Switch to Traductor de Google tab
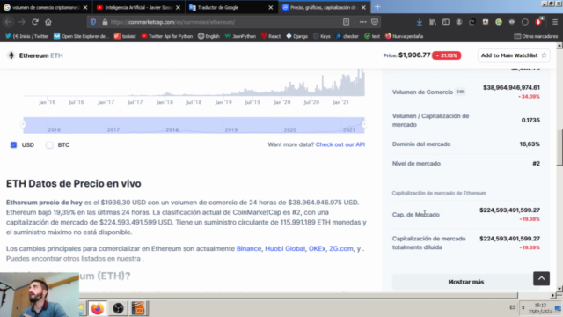This screenshot has height=317, width=563. [x=231, y=7]
